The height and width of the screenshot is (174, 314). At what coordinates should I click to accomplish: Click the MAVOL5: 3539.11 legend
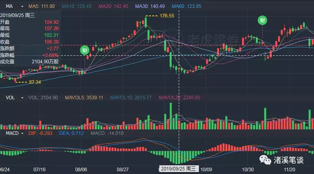tap(84, 98)
